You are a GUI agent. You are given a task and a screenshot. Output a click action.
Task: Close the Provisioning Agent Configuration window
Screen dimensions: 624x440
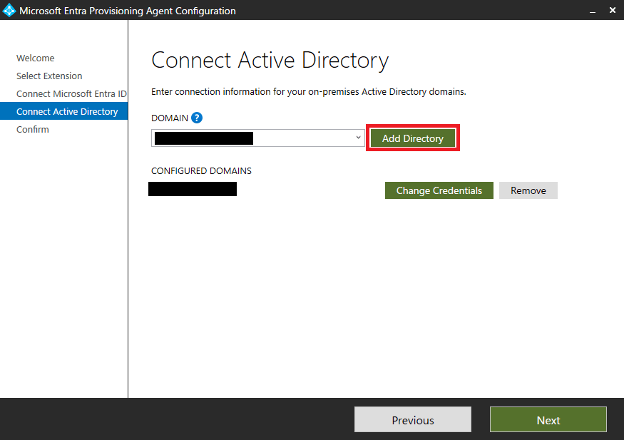[613, 11]
